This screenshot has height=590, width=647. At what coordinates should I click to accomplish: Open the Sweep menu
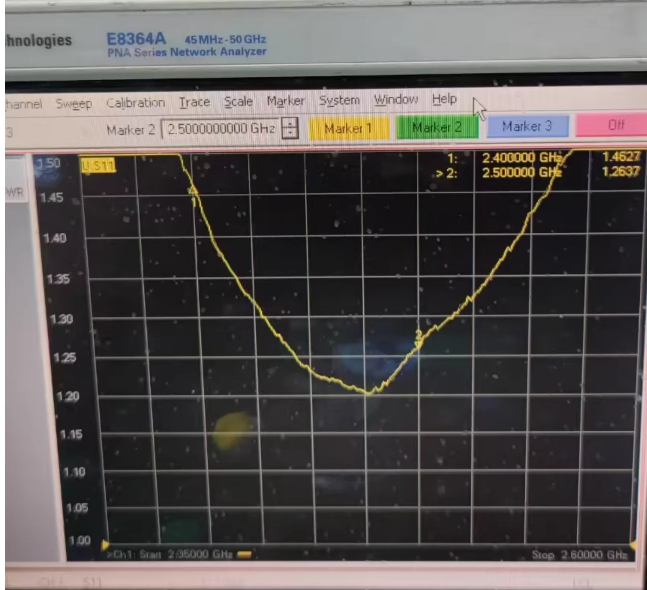coord(74,104)
